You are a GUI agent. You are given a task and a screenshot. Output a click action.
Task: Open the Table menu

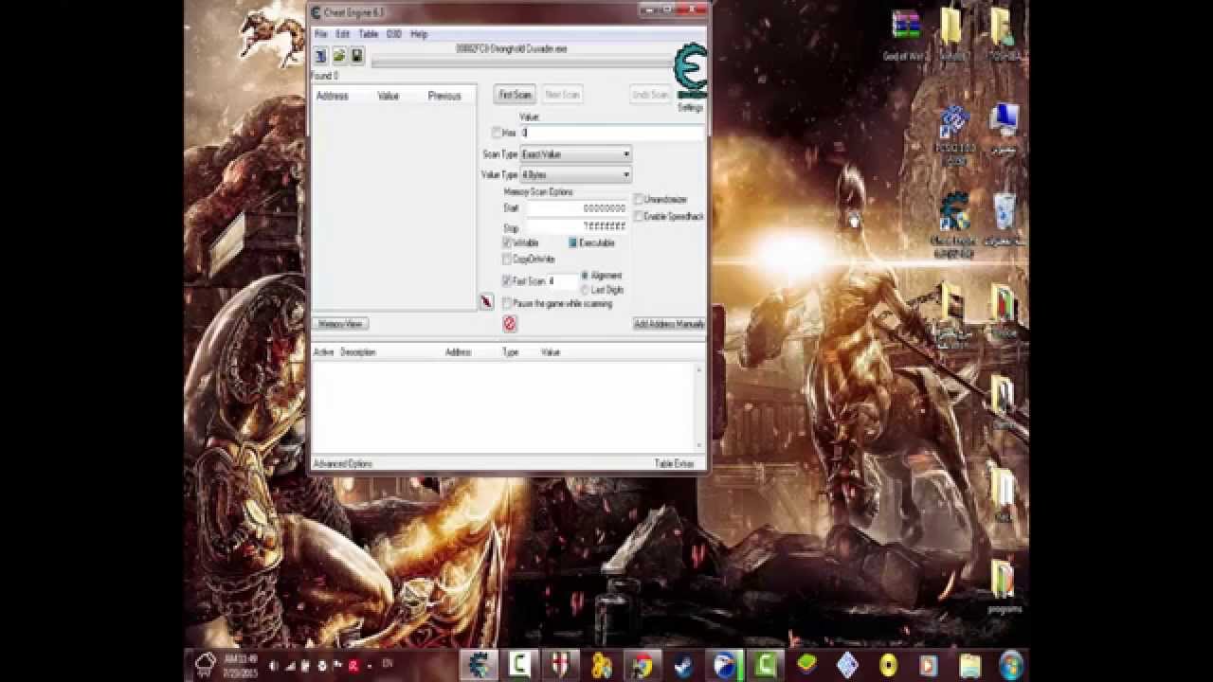[x=368, y=34]
